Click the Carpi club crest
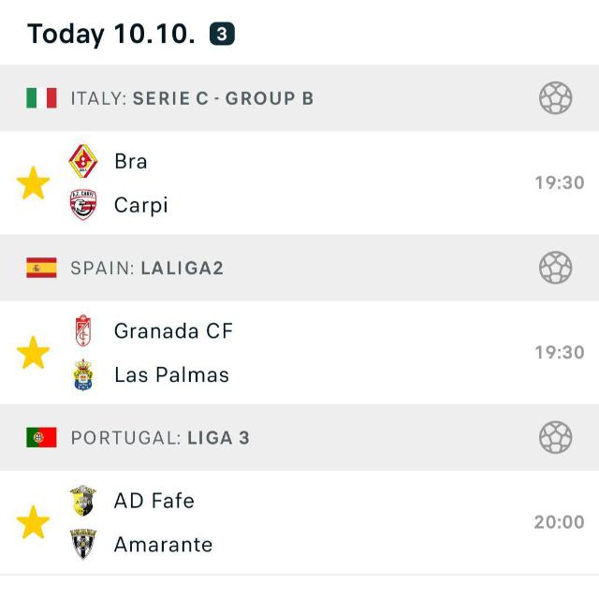This screenshot has width=599, height=599. [x=83, y=205]
